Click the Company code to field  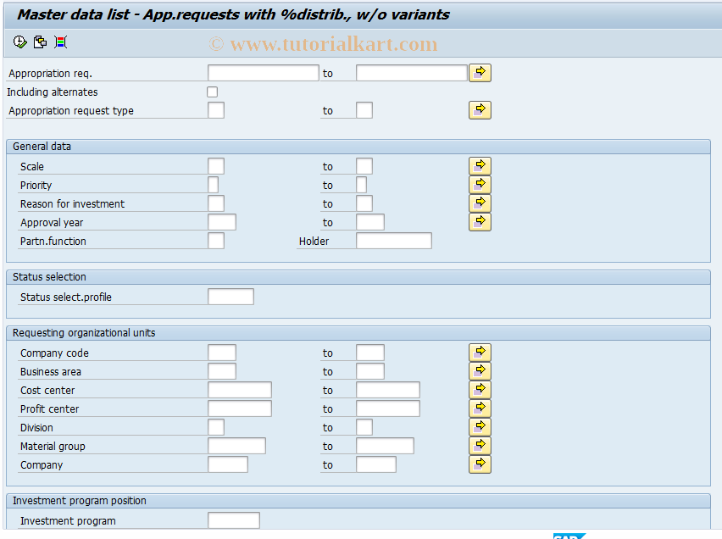tap(370, 353)
